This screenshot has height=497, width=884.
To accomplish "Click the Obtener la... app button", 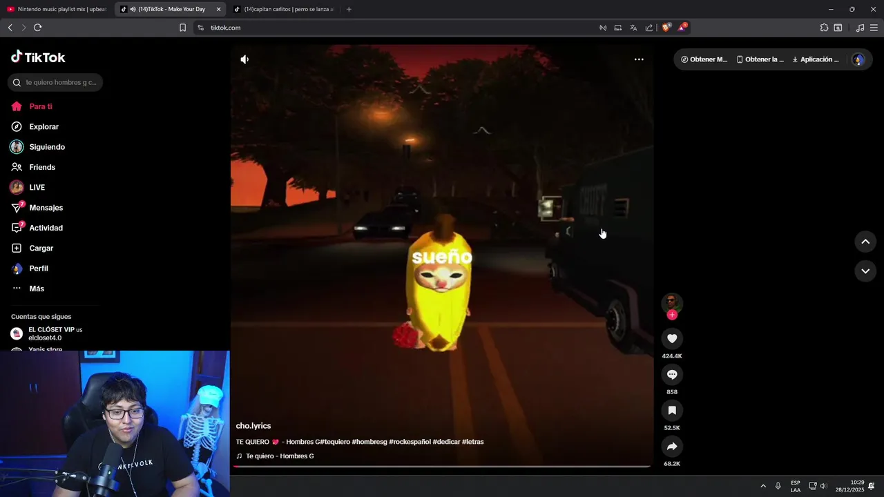I will 760,59.
